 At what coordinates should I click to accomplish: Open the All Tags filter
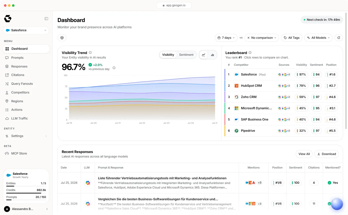click(291, 38)
